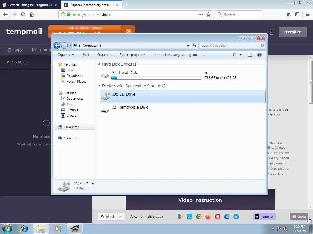This screenshot has height=234, width=313.
Task: Launch Internet Explorer from taskbar
Action: (24, 229)
